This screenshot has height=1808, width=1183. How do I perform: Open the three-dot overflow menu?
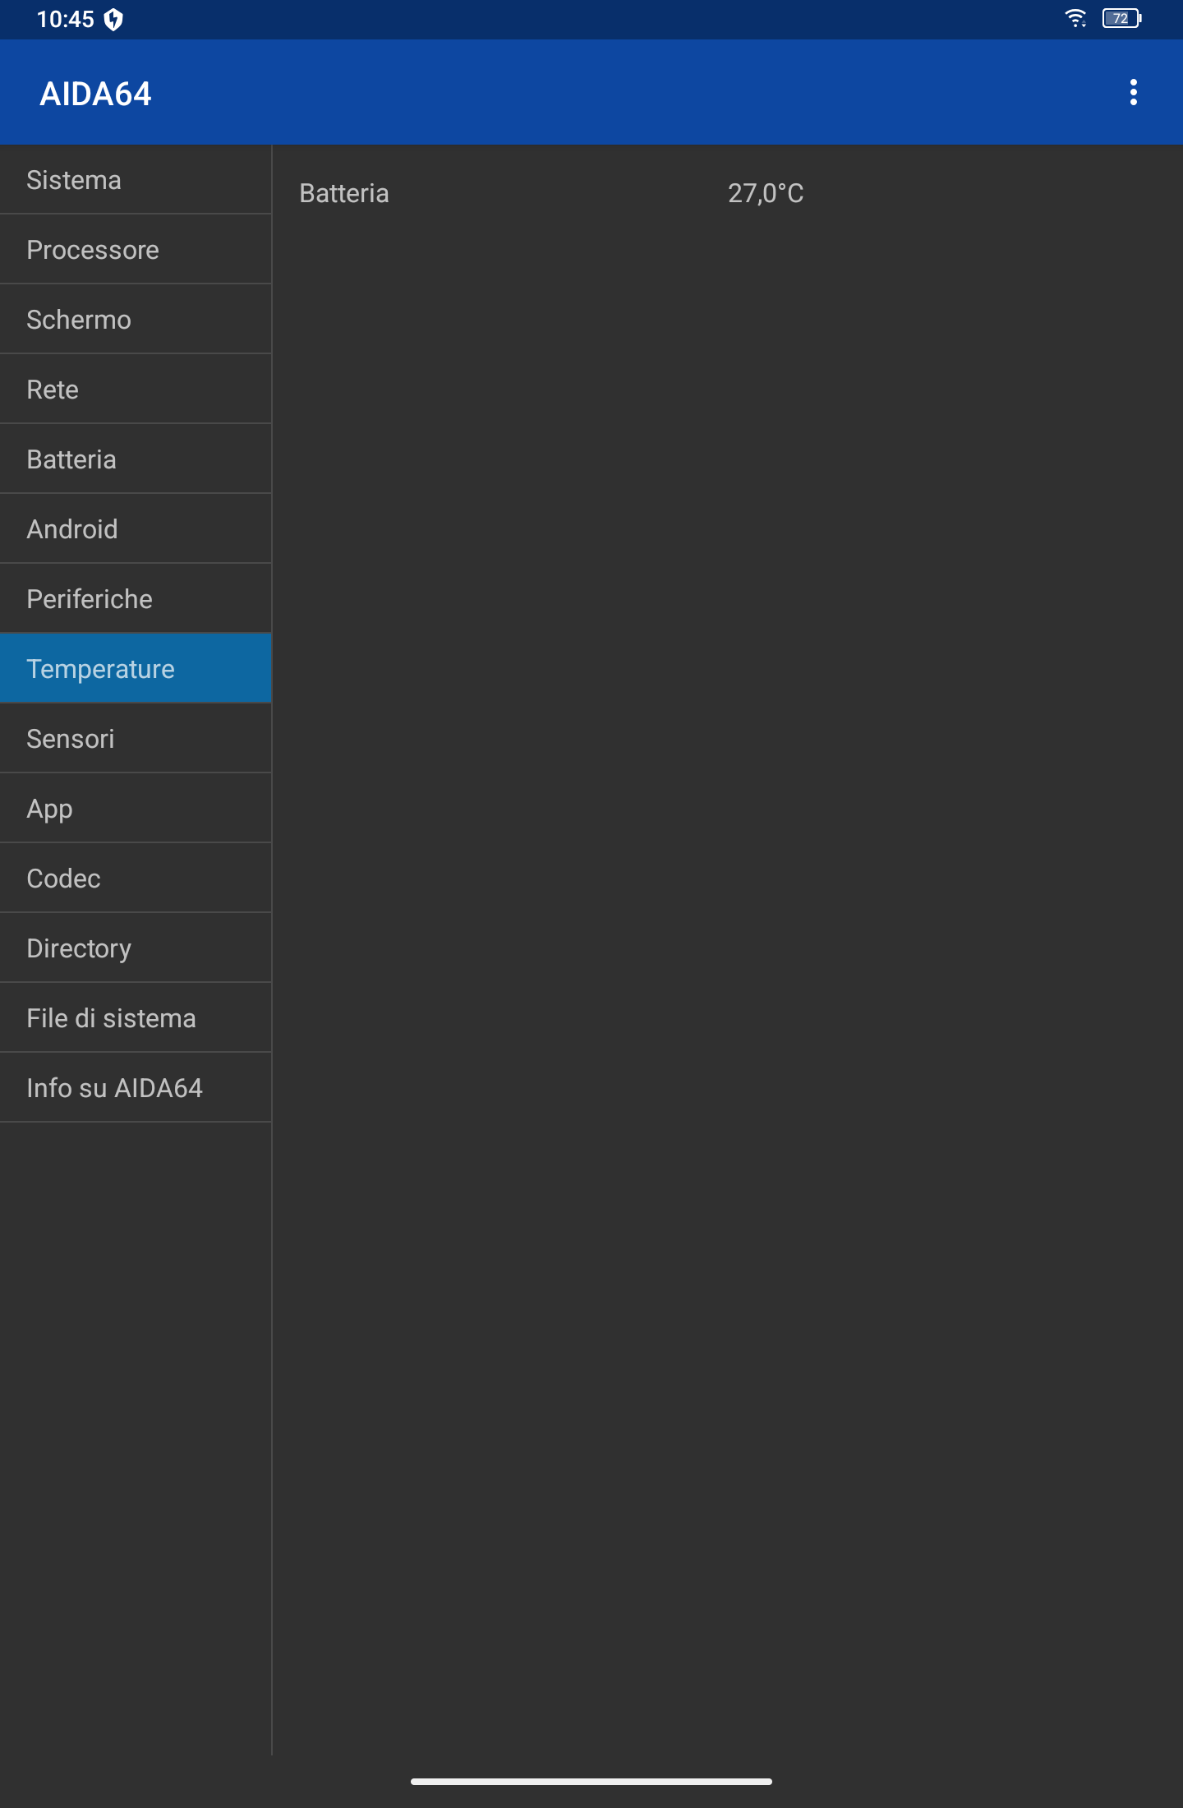coord(1133,93)
